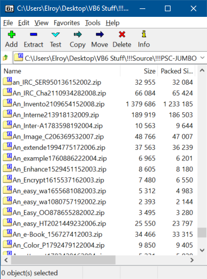The height and width of the screenshot is (279, 207).
Task: Open the File menu
Action: pos(8,23)
